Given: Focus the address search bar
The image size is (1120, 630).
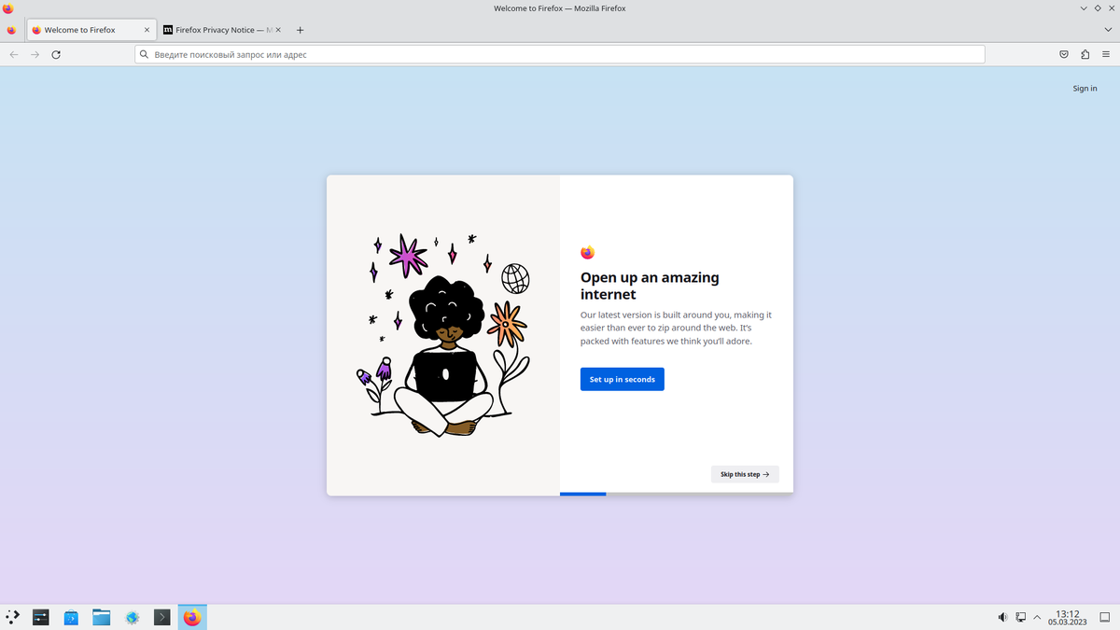Looking at the screenshot, I should (560, 55).
